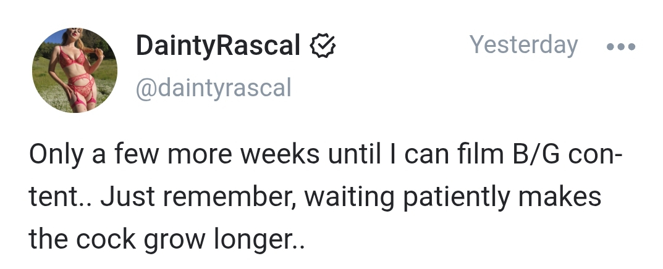Viewport: 663px width, 269px height.
Task: View the poster's avatar image
Action: [74, 70]
